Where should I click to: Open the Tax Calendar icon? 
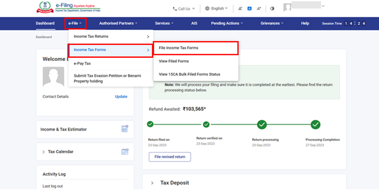[x=125, y=152]
